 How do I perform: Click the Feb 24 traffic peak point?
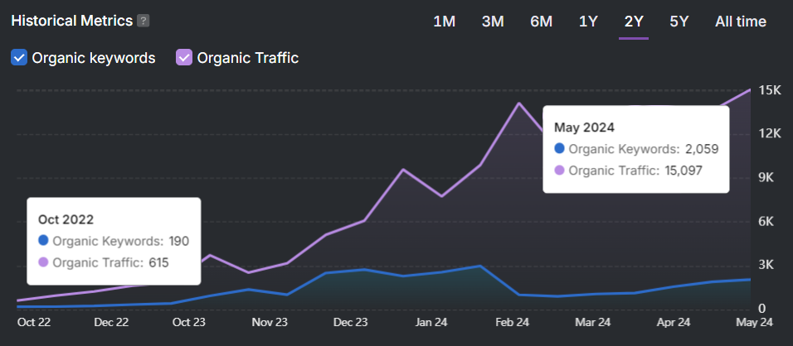(x=519, y=103)
